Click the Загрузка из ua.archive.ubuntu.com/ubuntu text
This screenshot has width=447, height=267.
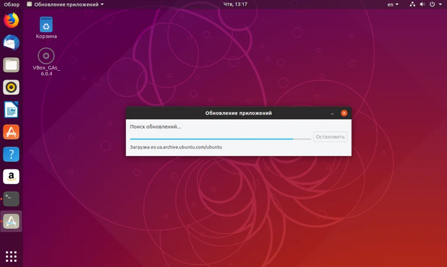(x=176, y=147)
